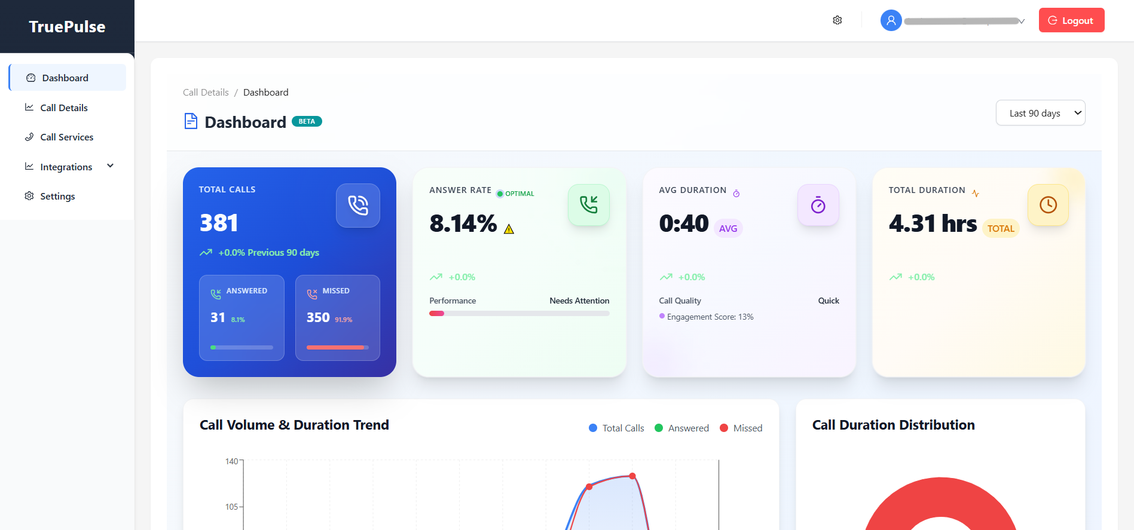This screenshot has width=1134, height=530.
Task: Expand the Integrations sidebar submenu
Action: click(x=110, y=167)
